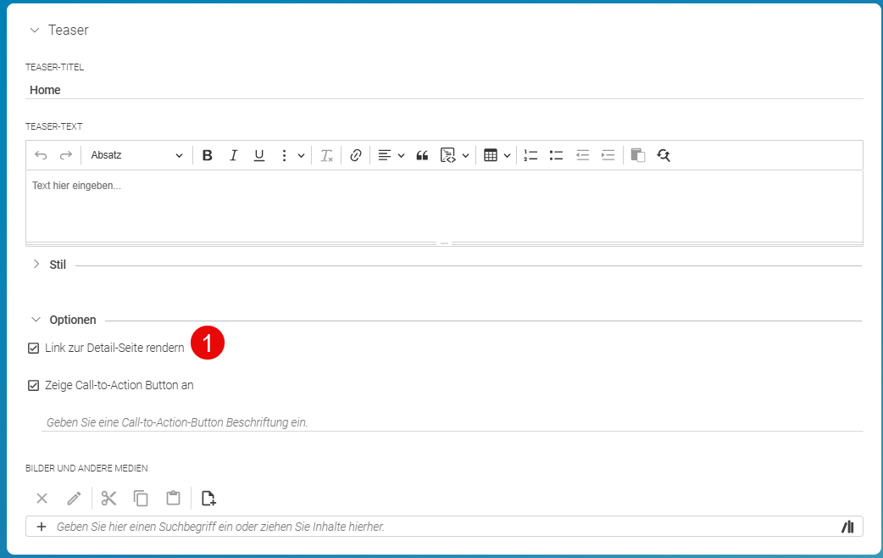Viewport: 883px width, 558px height.
Task: Collapse the Teaser section
Action: [35, 31]
